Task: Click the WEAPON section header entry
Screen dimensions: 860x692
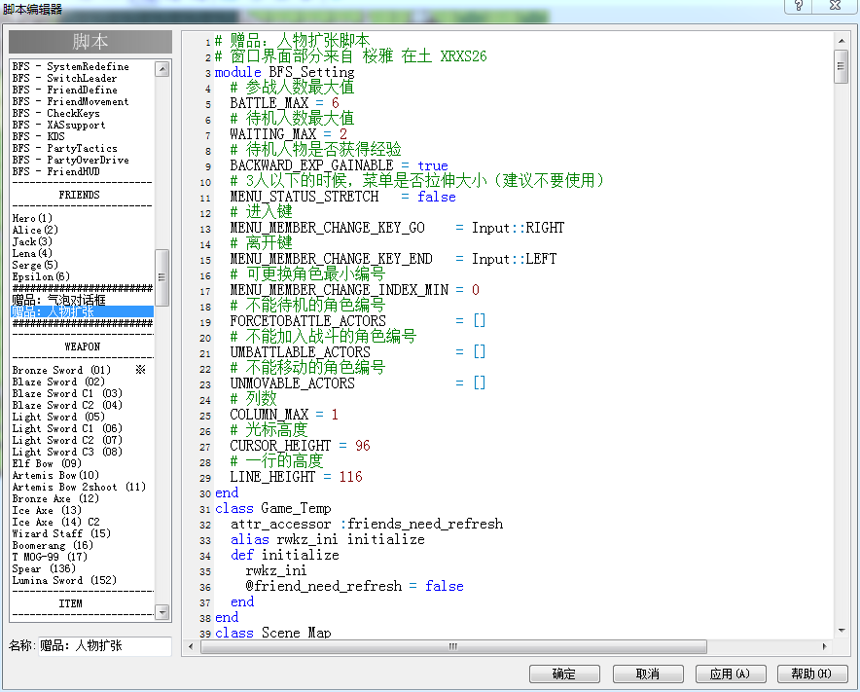Action: pos(83,346)
